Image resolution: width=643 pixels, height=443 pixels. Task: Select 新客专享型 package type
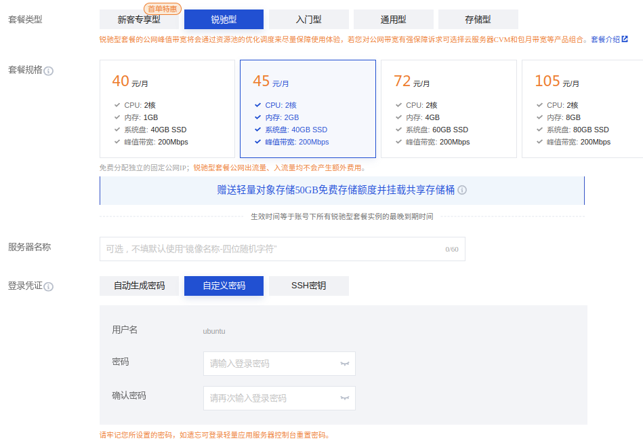pyautogui.click(x=138, y=20)
